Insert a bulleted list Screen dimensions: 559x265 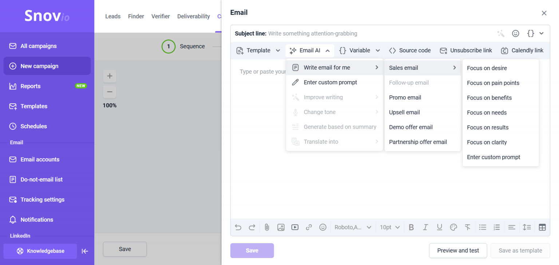[483, 227]
